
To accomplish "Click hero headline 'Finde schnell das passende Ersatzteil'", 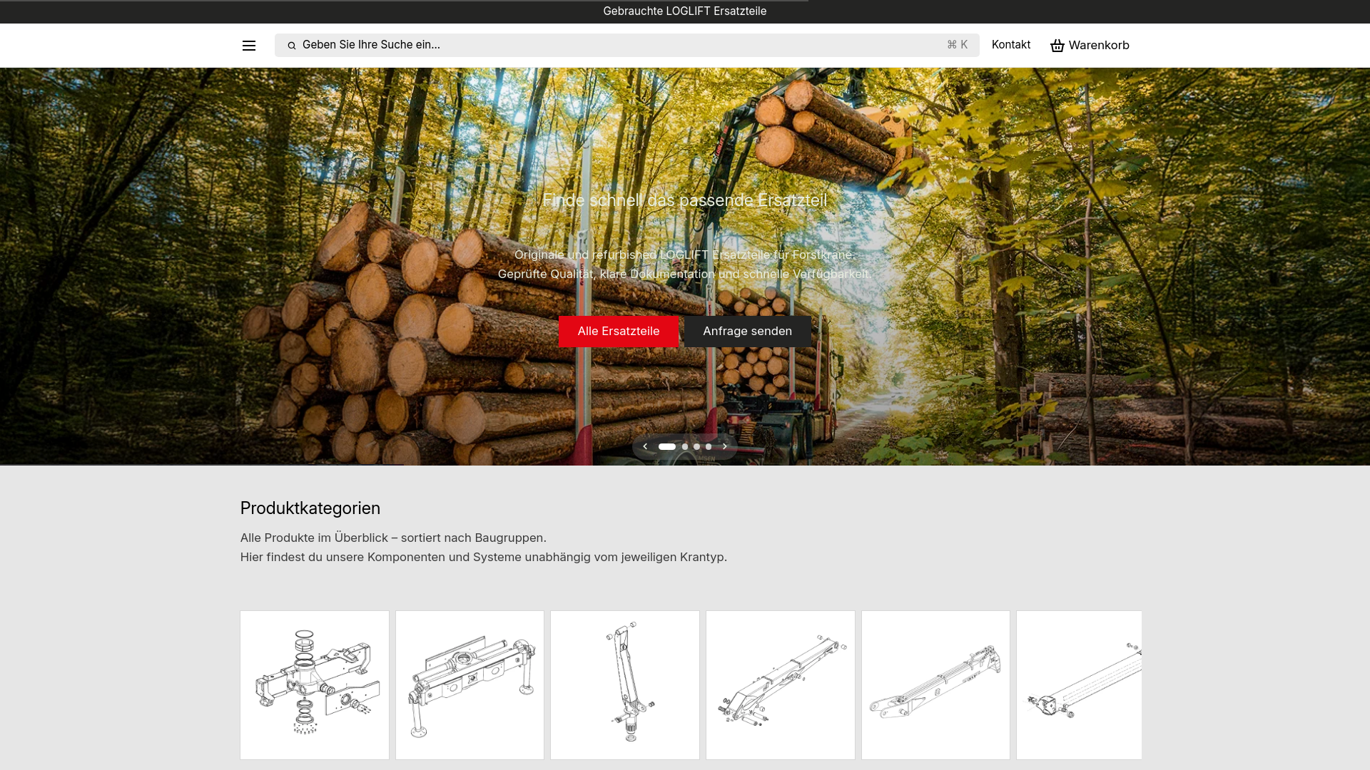I will point(685,200).
